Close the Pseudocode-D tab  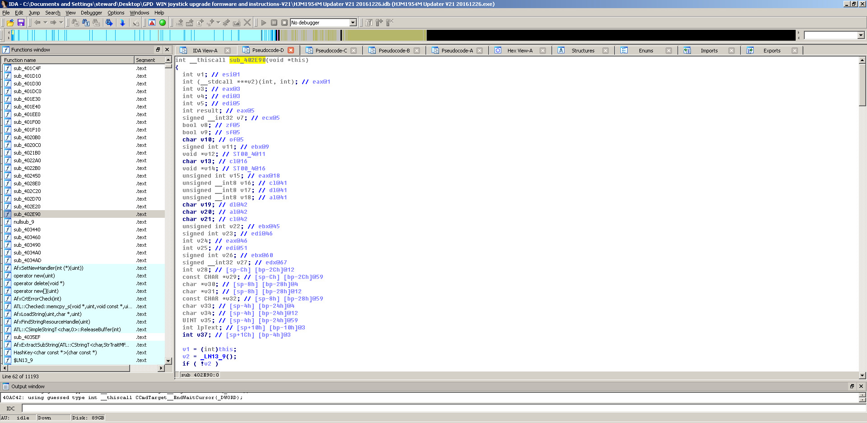(291, 50)
